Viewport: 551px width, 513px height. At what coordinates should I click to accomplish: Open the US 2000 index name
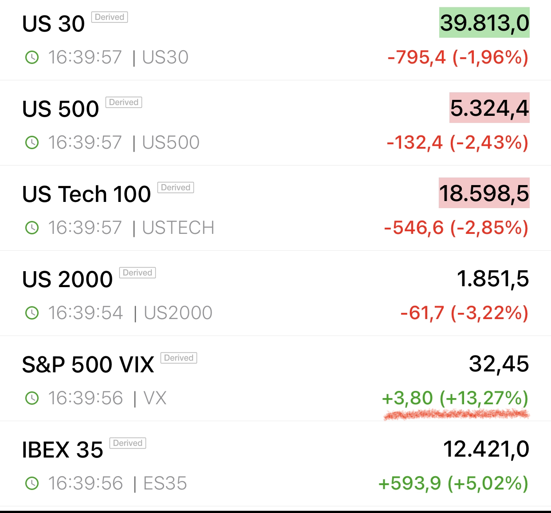click(67, 279)
